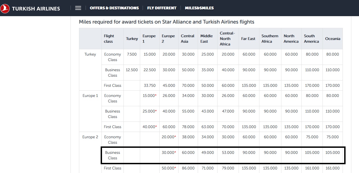This screenshot has height=173, width=359.
Task: Click Business Class label in highlighted row
Action: click(112, 155)
